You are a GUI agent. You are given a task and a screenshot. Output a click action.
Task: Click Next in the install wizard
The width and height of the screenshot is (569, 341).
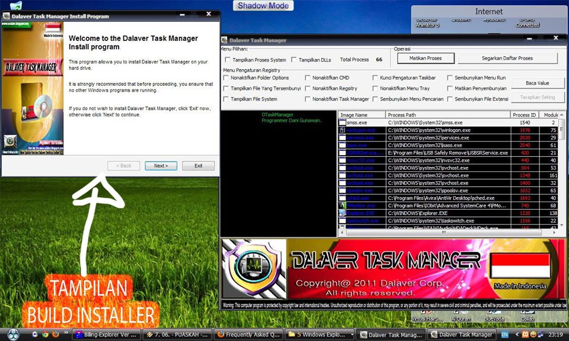coord(161,166)
